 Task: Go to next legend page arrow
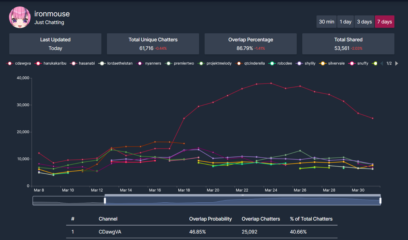click(x=397, y=63)
